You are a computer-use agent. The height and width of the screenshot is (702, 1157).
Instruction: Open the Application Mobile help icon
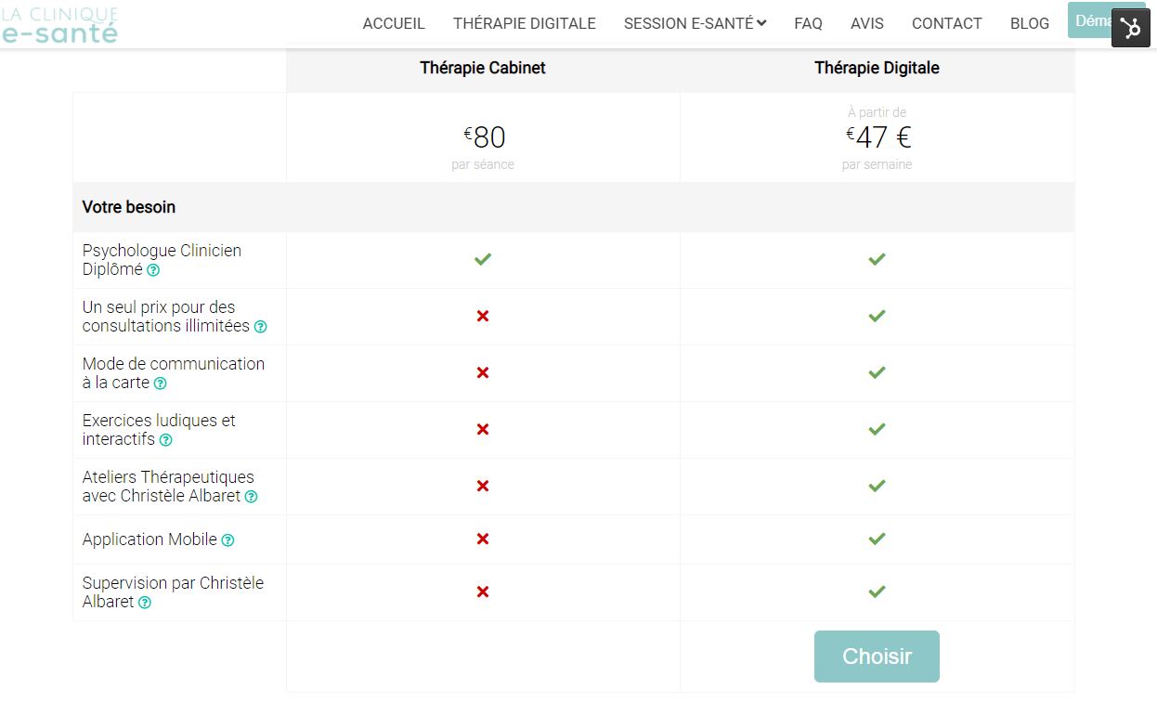(x=228, y=540)
